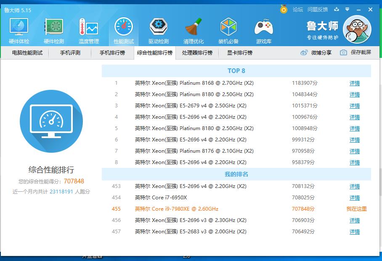Click the update download icon in title bar
This screenshot has height=261, width=382.
click(337, 9)
